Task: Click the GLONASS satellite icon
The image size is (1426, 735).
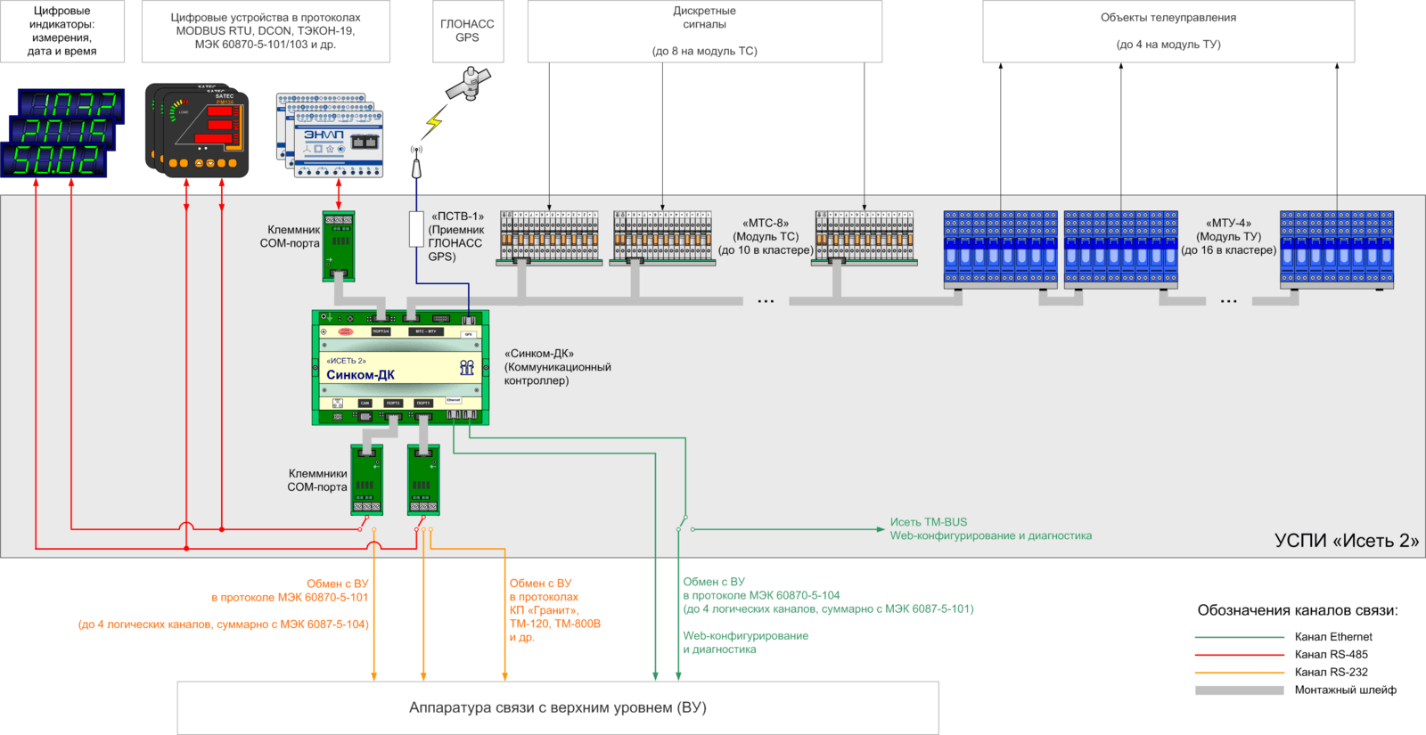Action: coord(469,85)
